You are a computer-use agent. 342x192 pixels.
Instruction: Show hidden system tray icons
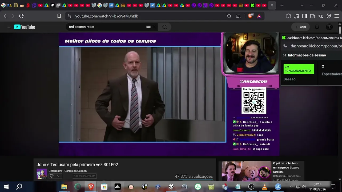pyautogui.click(x=291, y=187)
